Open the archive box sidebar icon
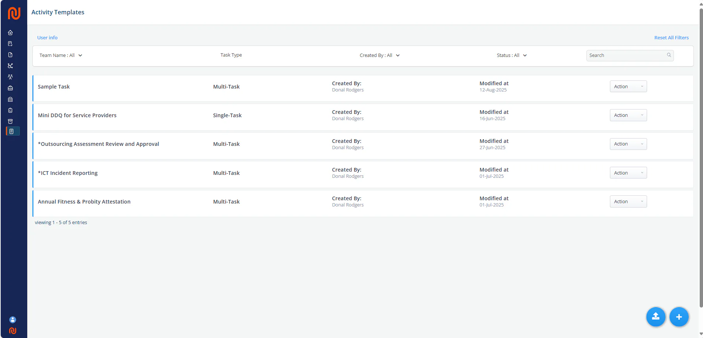 pos(10,121)
